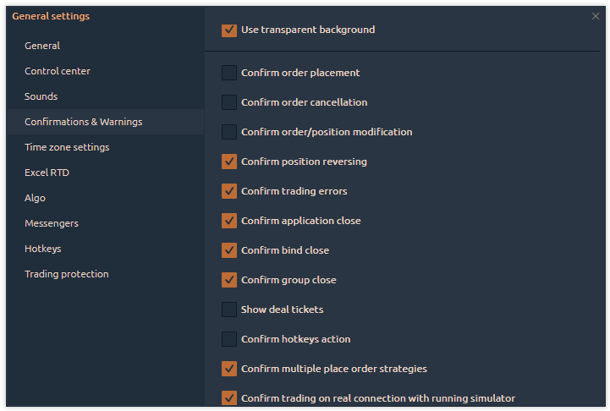Close the General settings dialog

[x=596, y=16]
